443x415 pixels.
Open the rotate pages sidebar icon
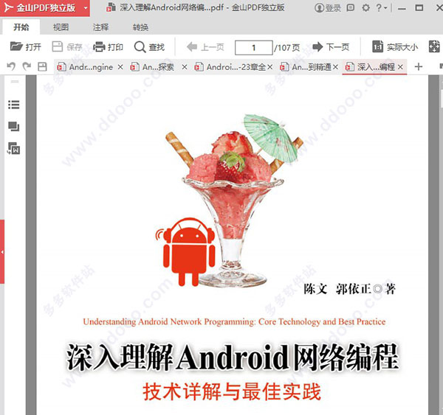tap(13, 148)
